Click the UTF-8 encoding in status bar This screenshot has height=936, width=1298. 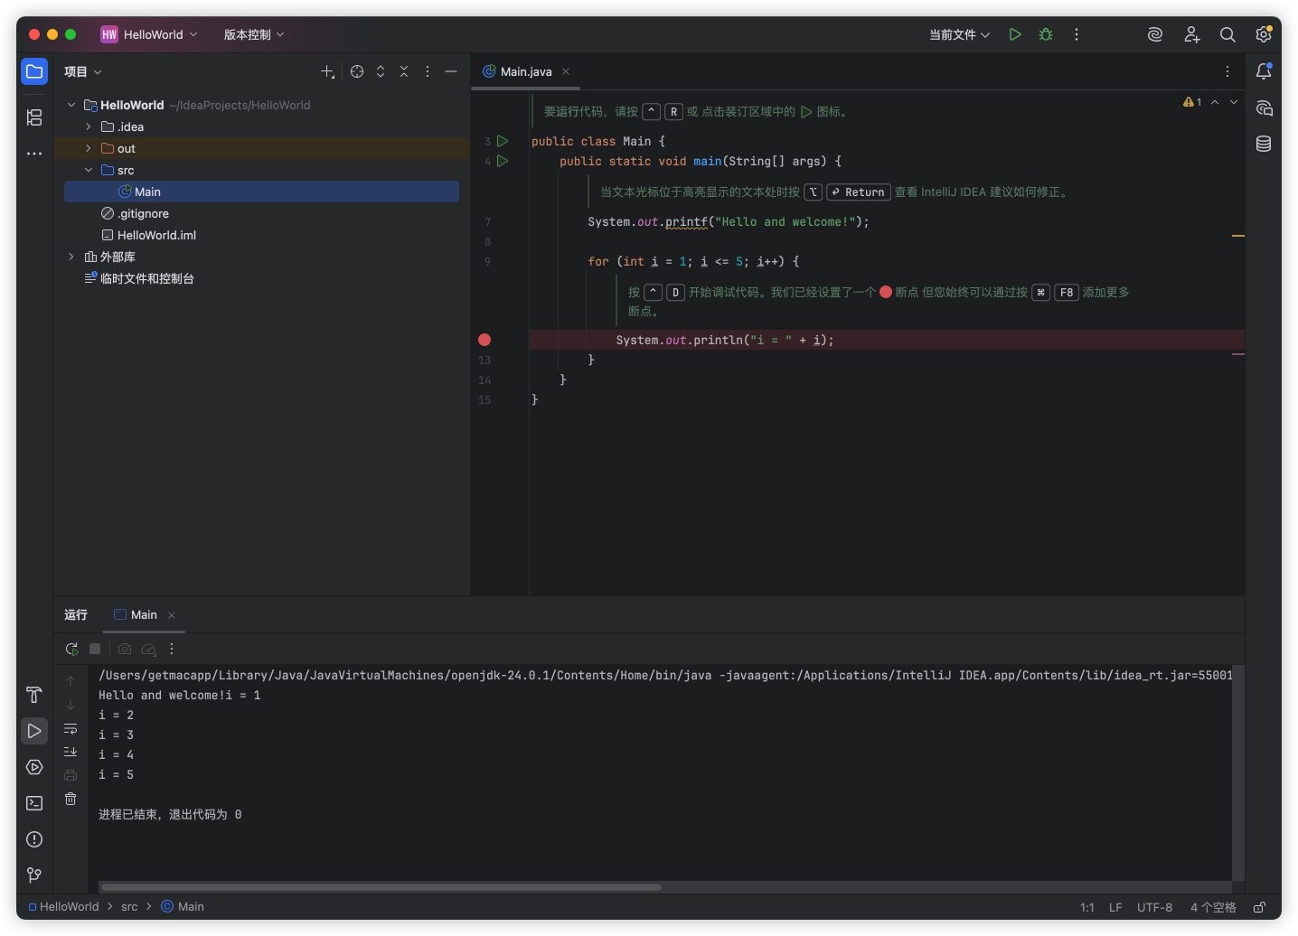tap(1154, 907)
